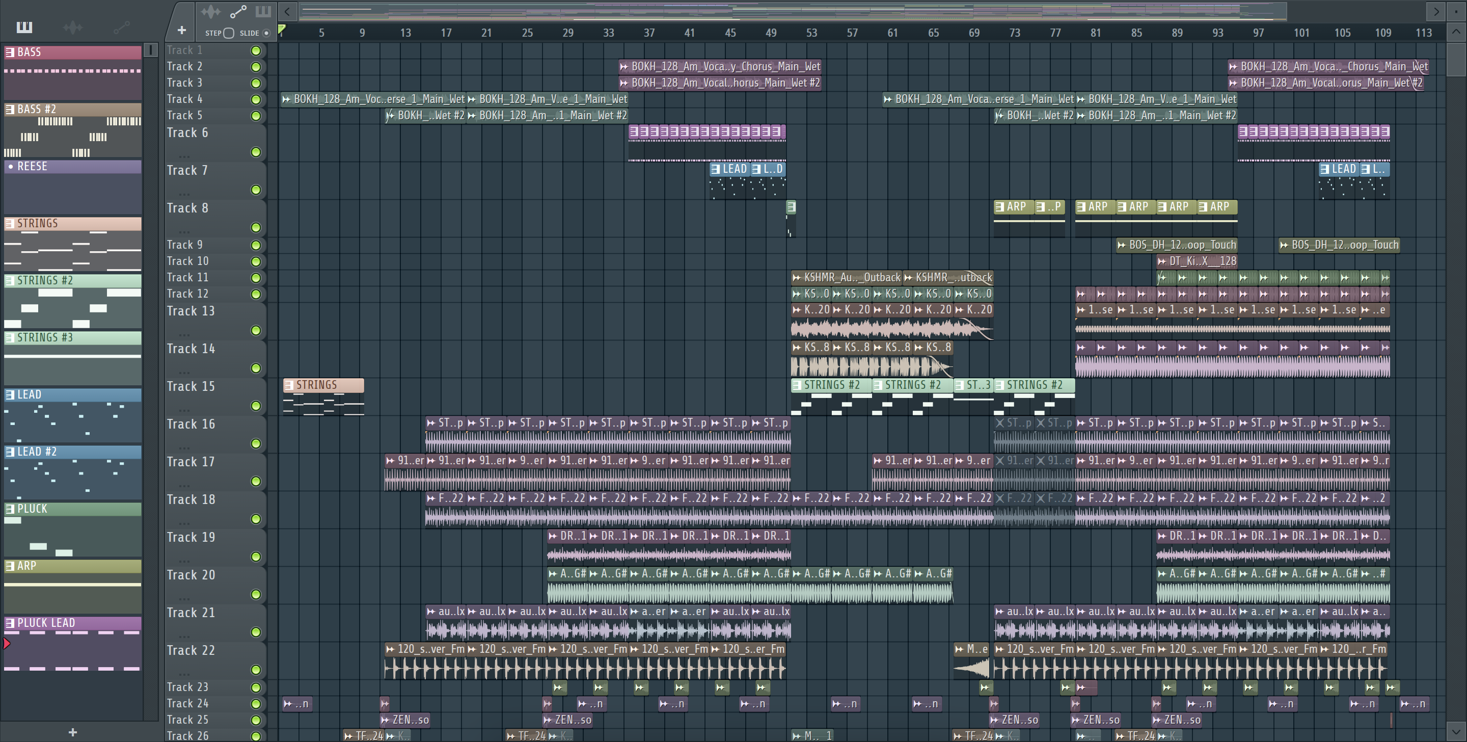Mute Track 19

click(256, 557)
